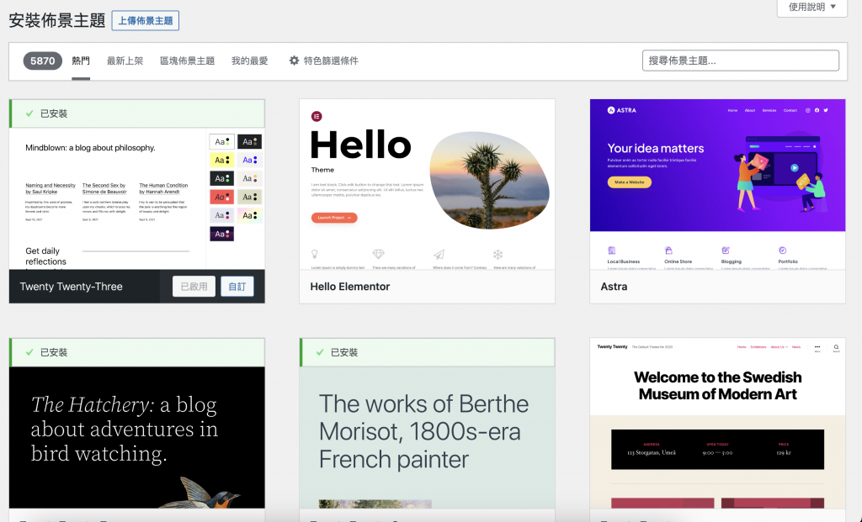Viewport: 862px width, 522px height.
Task: Click the Local Business icon in Astra preview
Action: coord(612,250)
